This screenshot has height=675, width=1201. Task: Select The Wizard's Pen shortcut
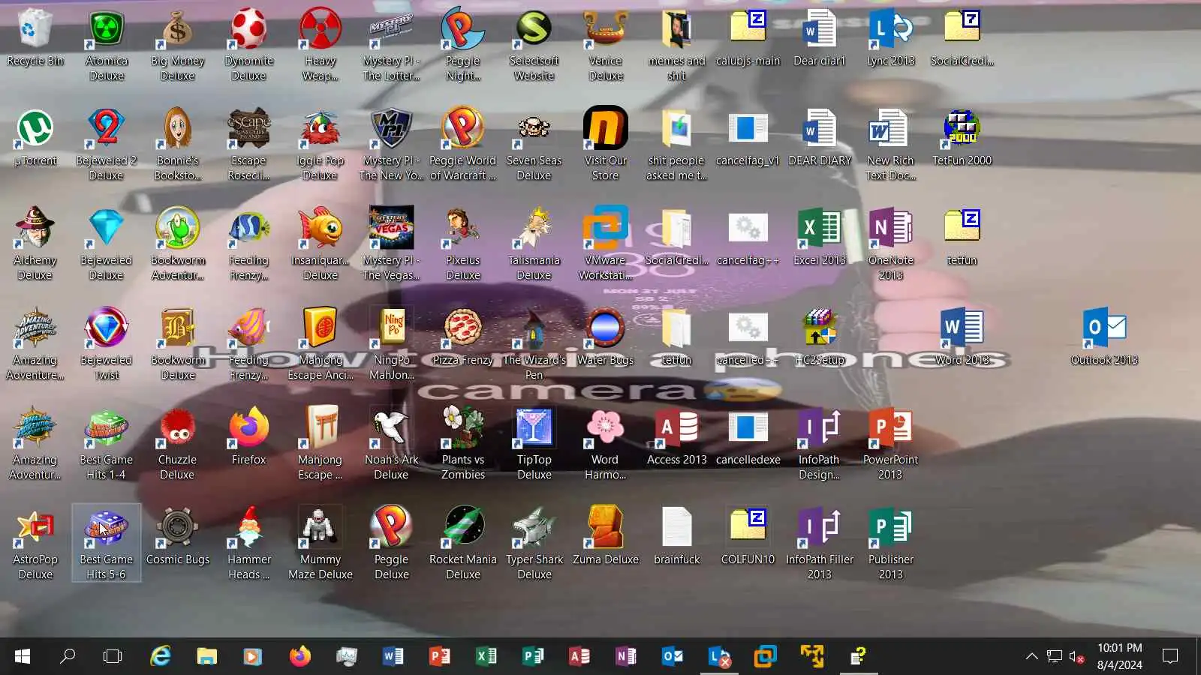pos(534,344)
